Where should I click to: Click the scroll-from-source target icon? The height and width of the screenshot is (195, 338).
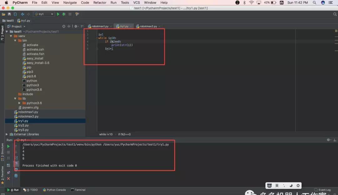[x=64, y=26]
